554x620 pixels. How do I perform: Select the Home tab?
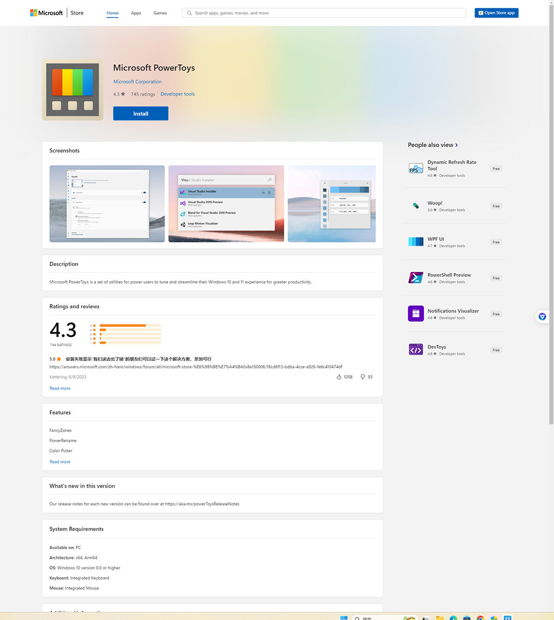113,13
